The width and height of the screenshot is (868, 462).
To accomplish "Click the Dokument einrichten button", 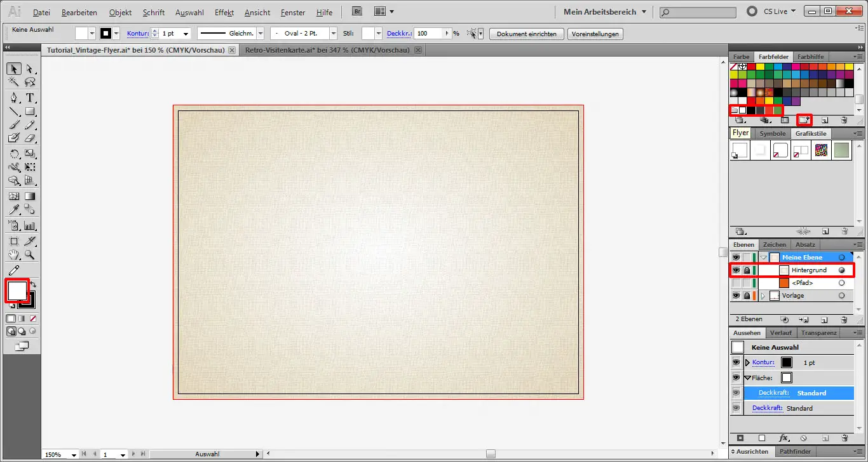I will pyautogui.click(x=526, y=34).
